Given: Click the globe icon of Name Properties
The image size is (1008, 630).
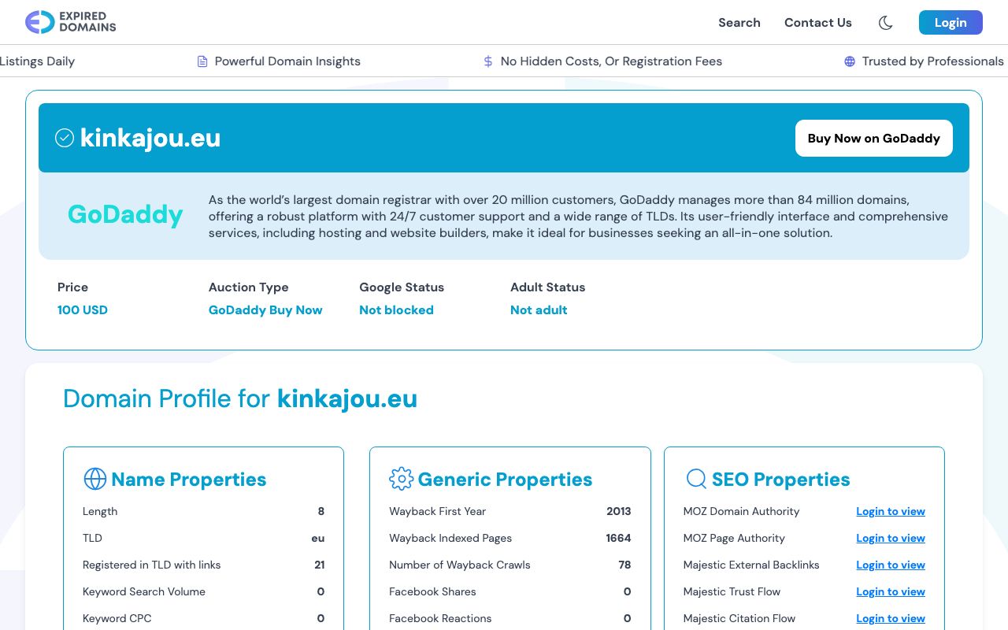Looking at the screenshot, I should click(94, 479).
